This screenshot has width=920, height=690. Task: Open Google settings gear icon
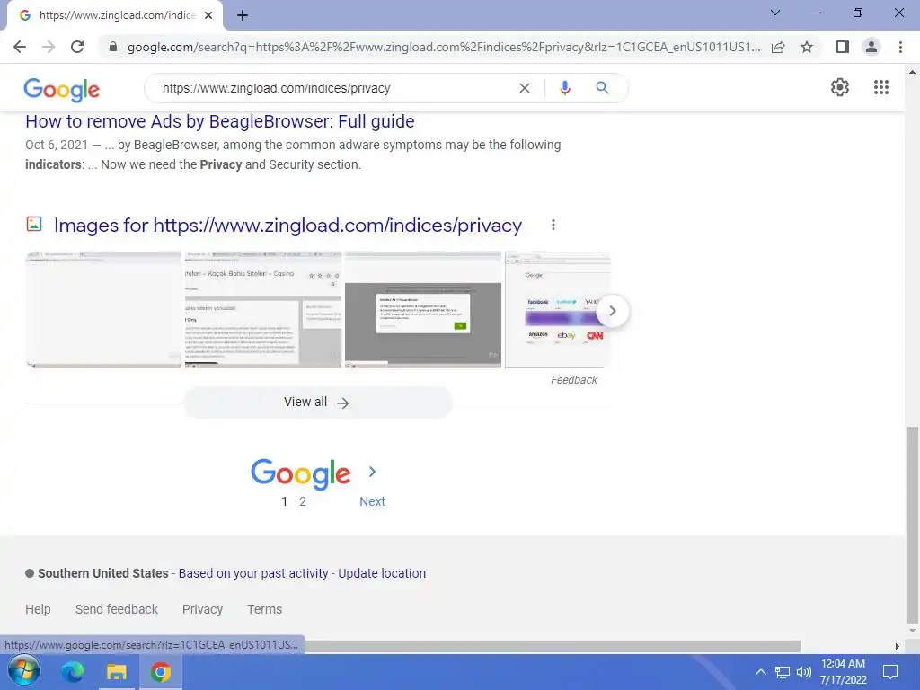click(840, 87)
